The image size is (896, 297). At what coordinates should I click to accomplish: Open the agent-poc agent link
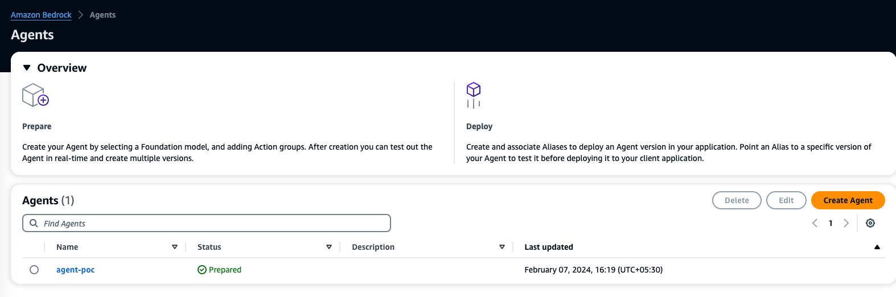75,270
